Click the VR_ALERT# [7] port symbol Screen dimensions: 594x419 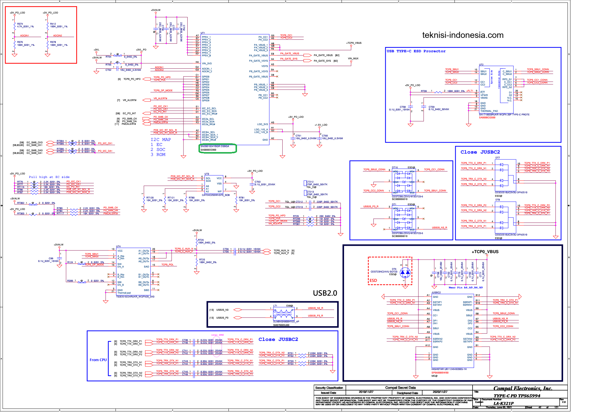pos(146,100)
